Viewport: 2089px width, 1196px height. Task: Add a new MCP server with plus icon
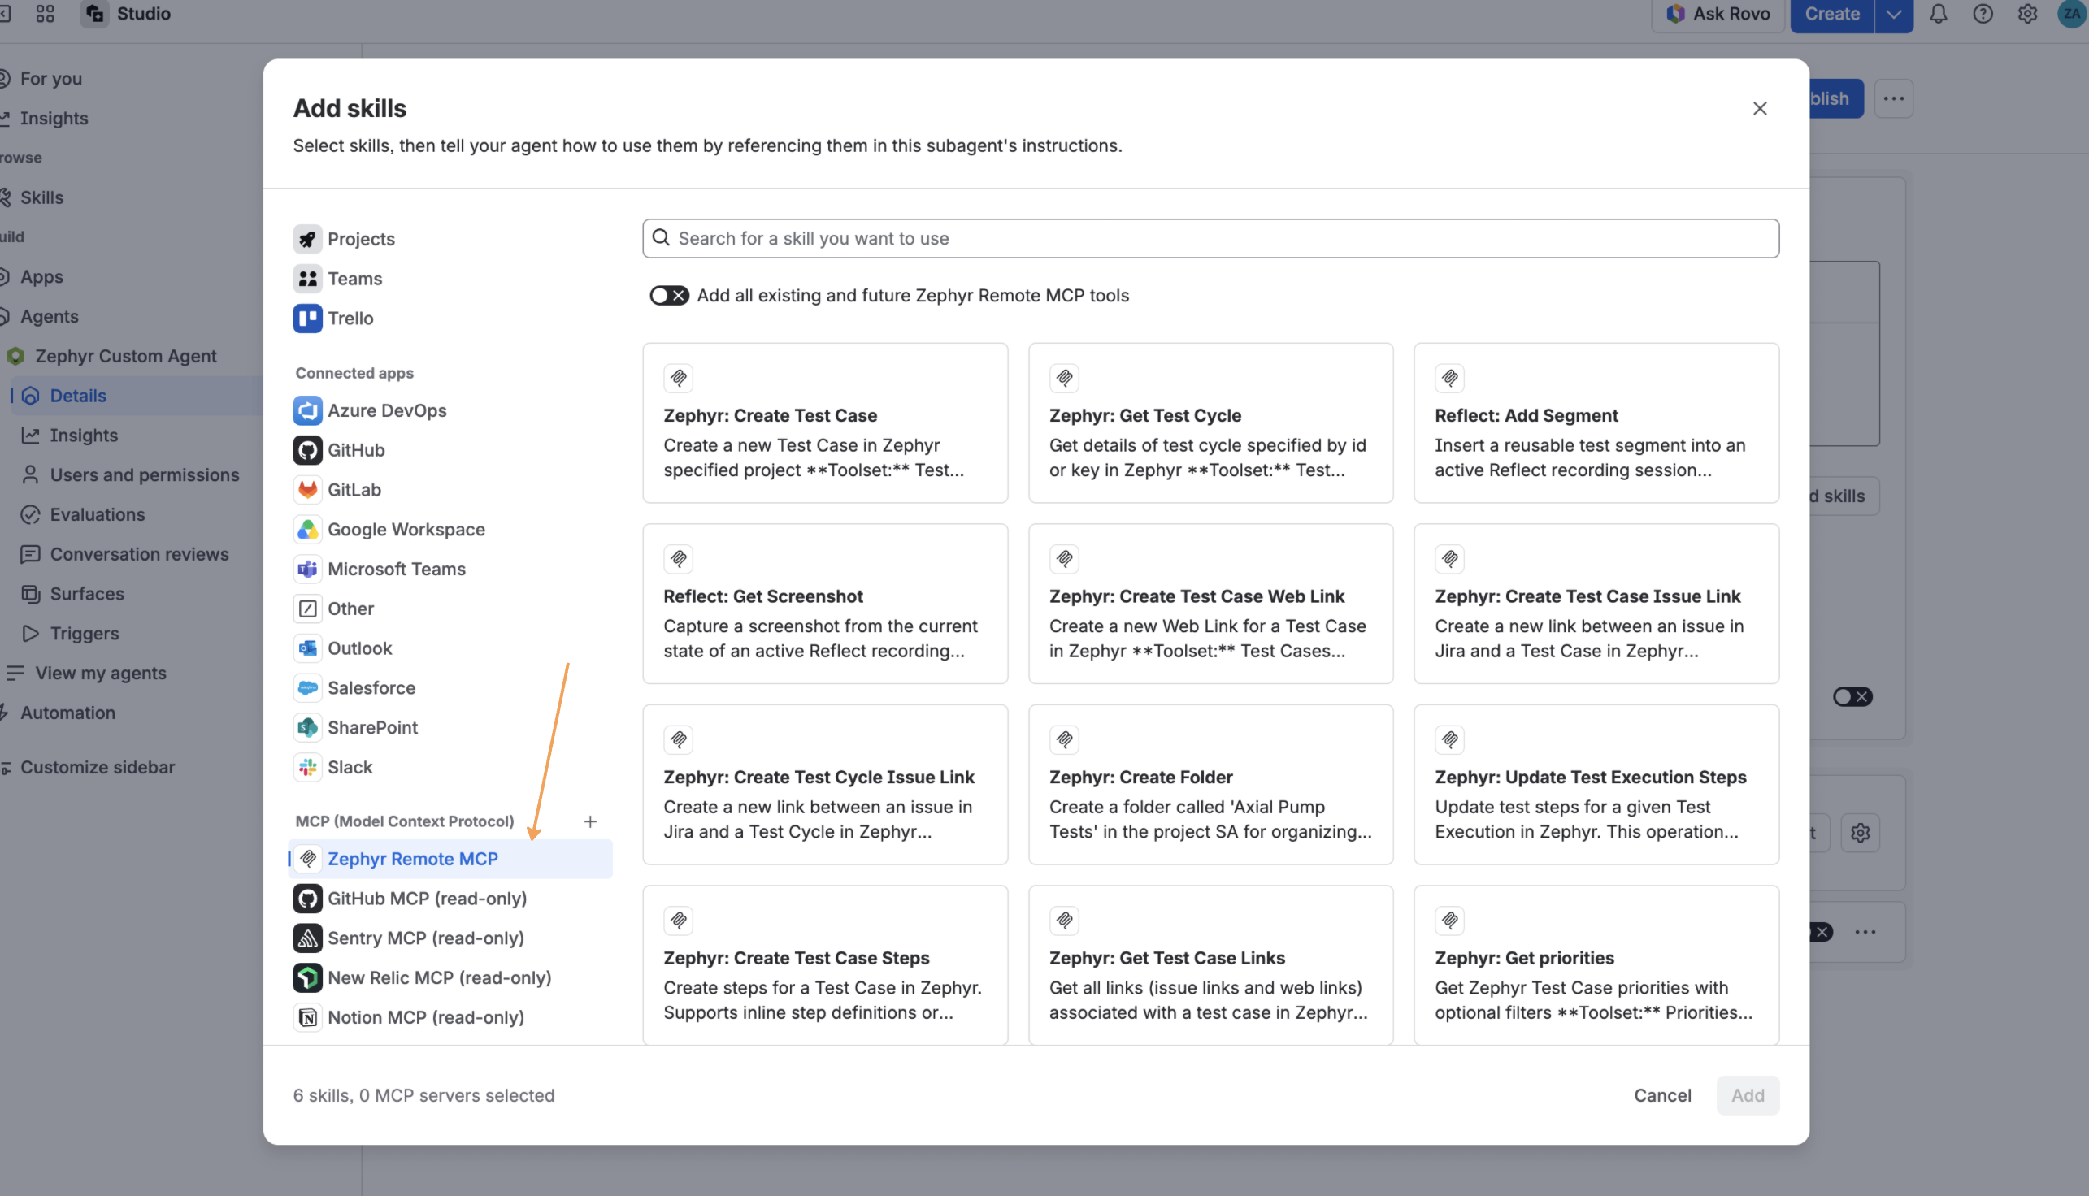590,821
